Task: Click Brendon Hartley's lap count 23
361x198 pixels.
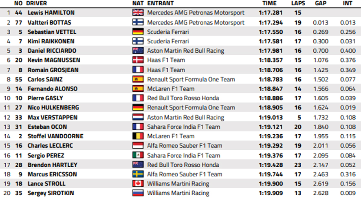Action: (x=298, y=165)
